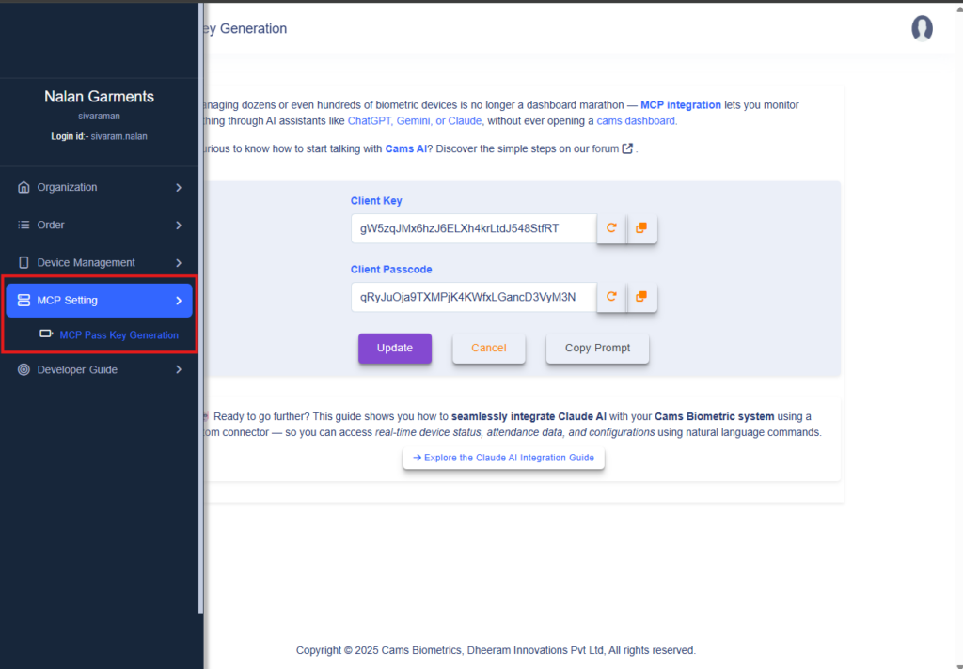Regenerate the Client Passcode with refresh icon
The width and height of the screenshot is (963, 669).
click(x=611, y=297)
